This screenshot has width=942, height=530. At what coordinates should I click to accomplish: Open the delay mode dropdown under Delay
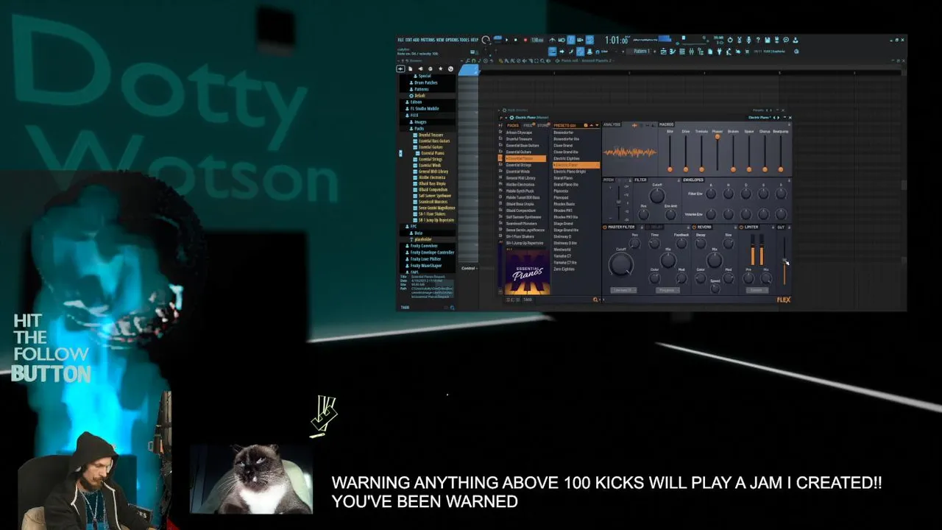[667, 290]
